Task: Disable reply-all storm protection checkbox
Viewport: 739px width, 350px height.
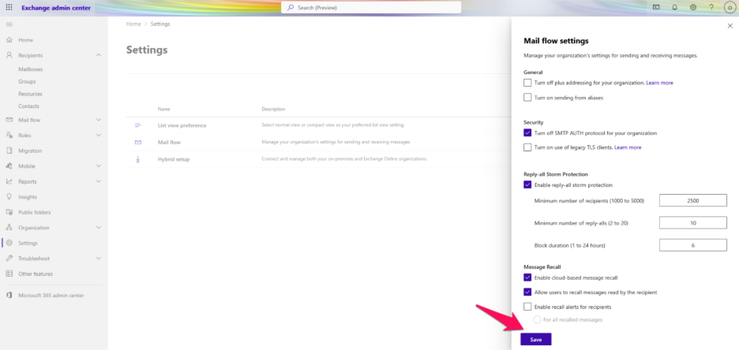Action: [x=527, y=184]
